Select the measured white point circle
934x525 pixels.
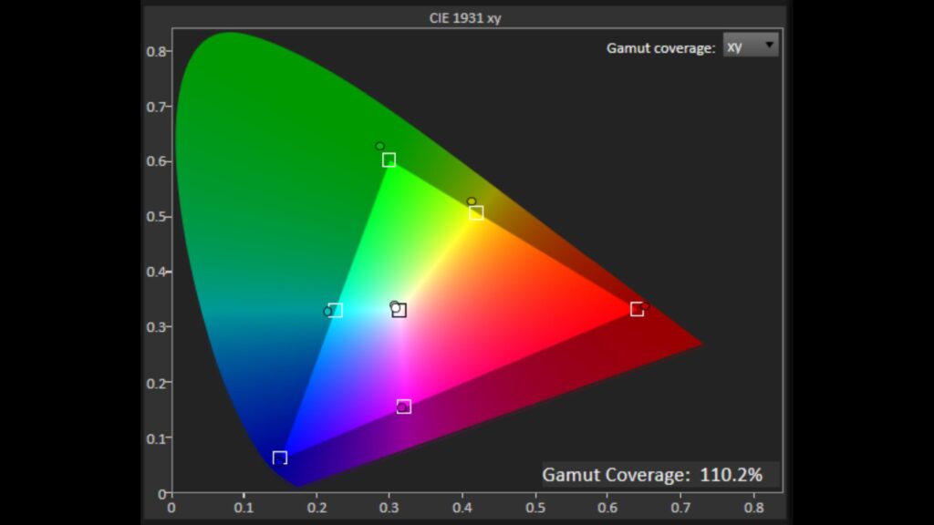pos(394,306)
